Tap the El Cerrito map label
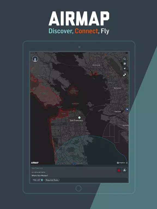 point(109,72)
